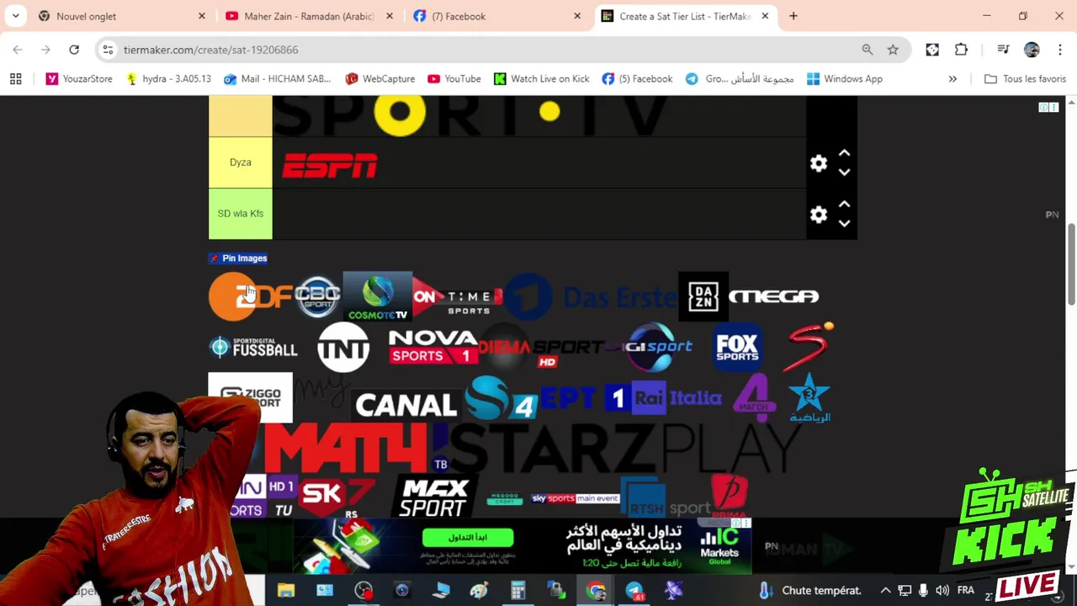
Task: Open Watch Live on Kick bookmark
Action: (x=541, y=79)
